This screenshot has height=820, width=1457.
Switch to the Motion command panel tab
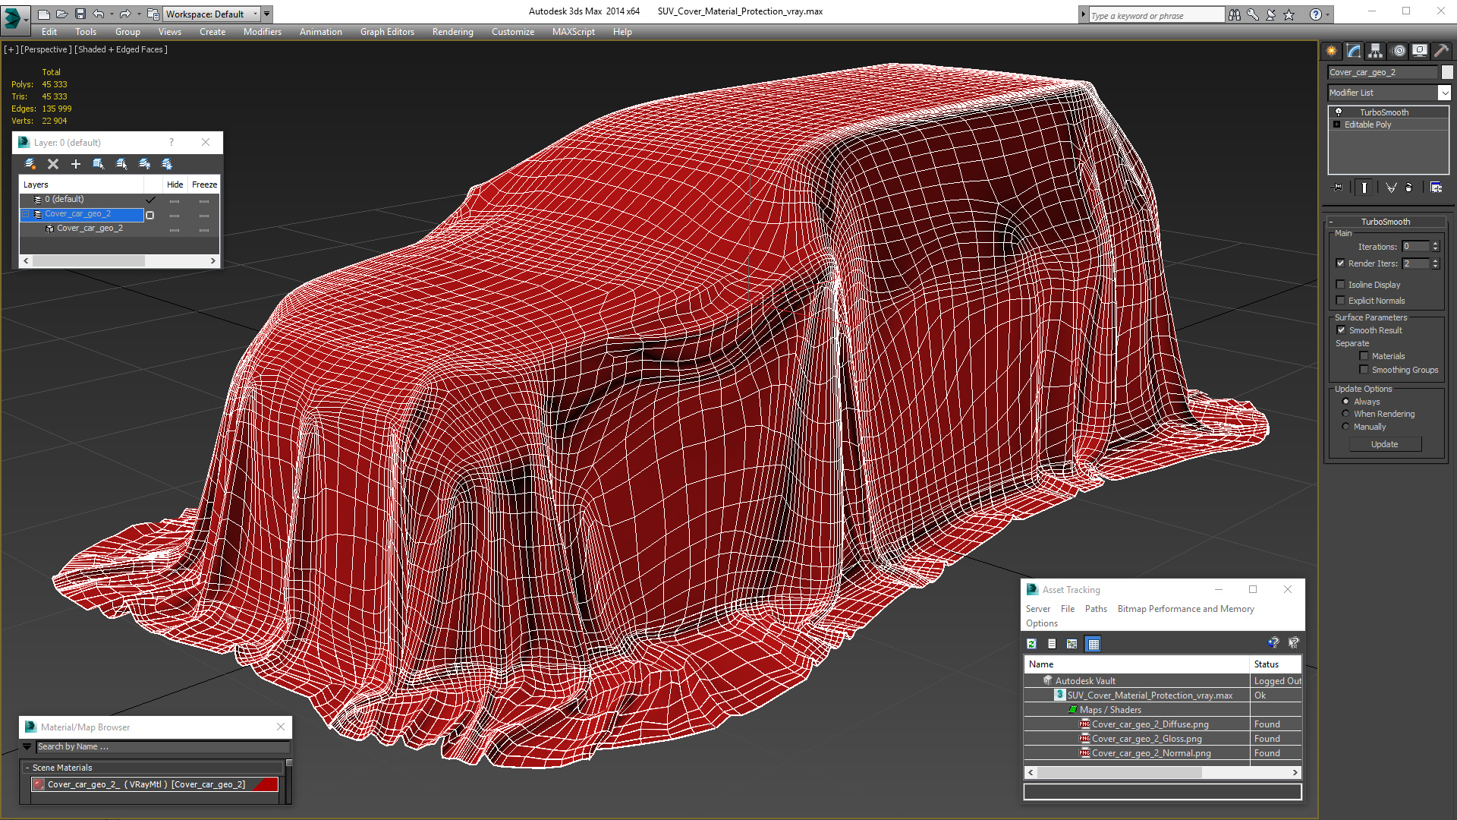click(1399, 51)
